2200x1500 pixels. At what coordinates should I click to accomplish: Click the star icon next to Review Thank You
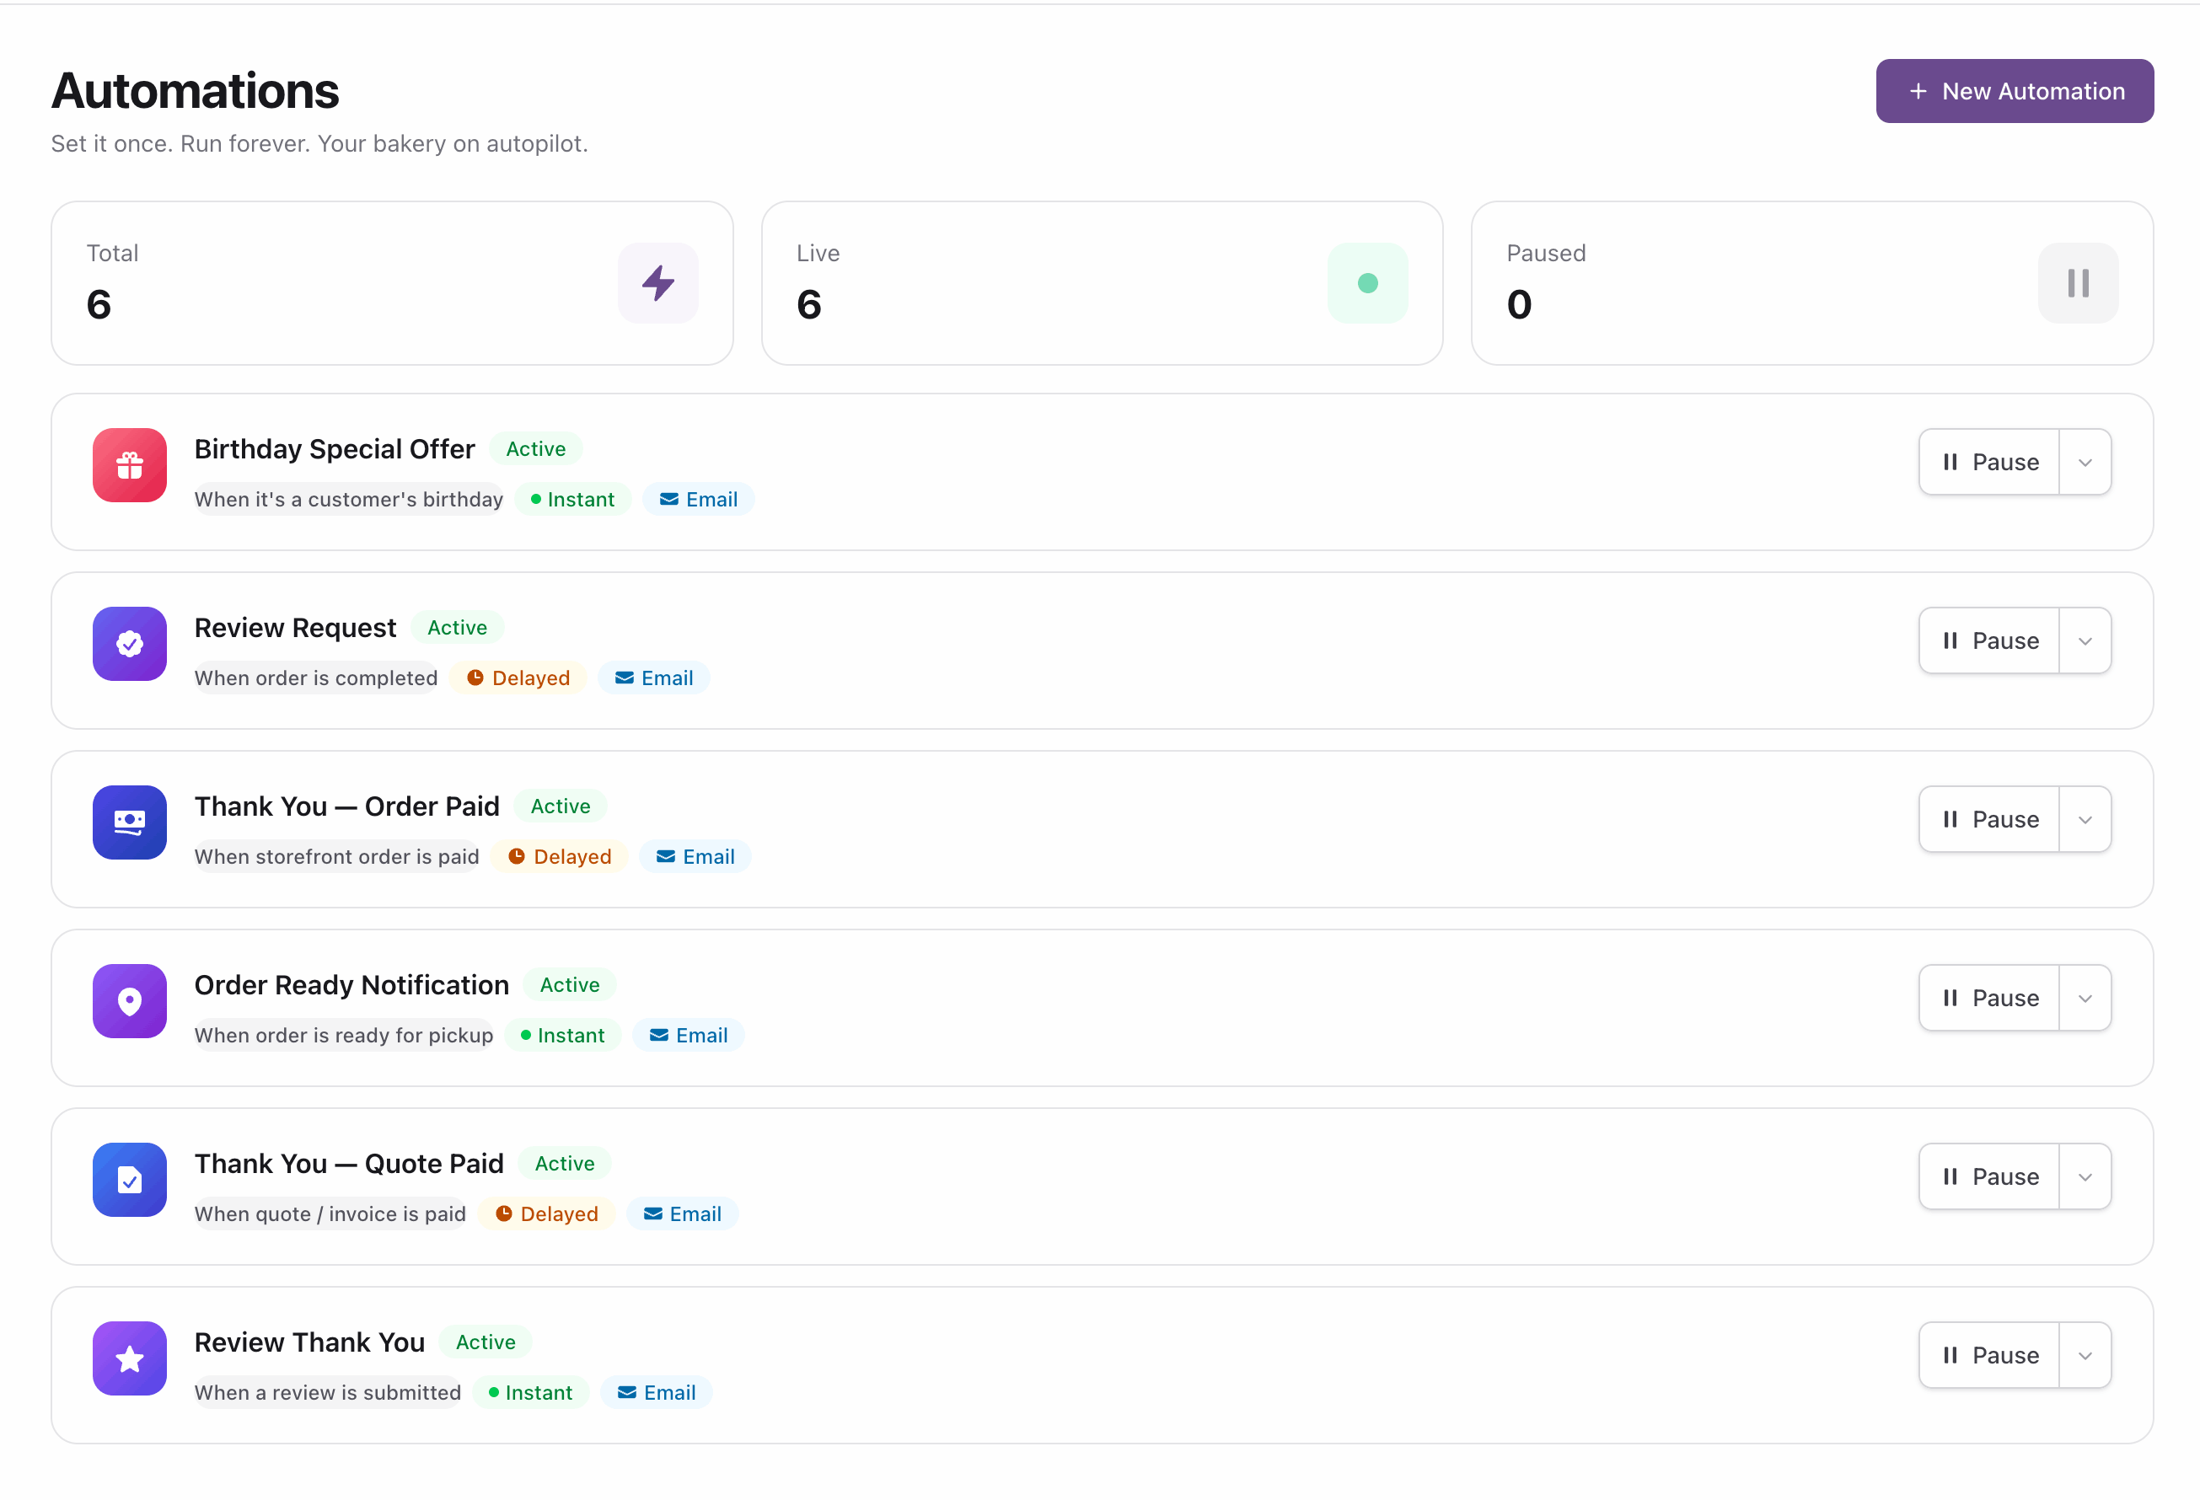[129, 1358]
